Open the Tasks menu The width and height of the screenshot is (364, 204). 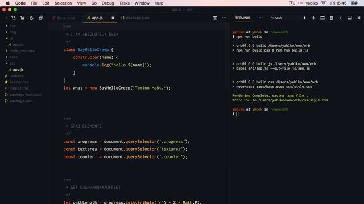click(x=125, y=3)
